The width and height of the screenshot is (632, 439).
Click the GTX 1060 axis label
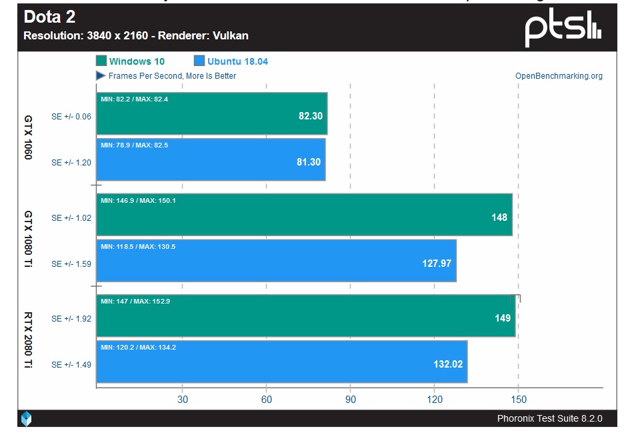[x=28, y=137]
